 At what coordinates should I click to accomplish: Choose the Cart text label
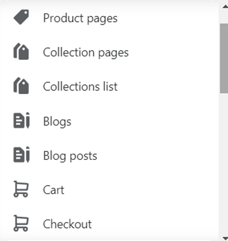coord(54,190)
